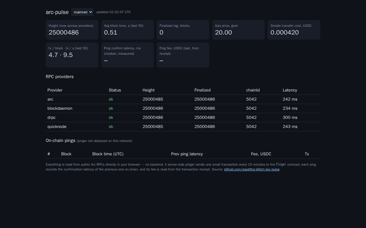Open the mainnet network dropdown
Image resolution: width=366 pixels, height=228 pixels.
pos(82,12)
